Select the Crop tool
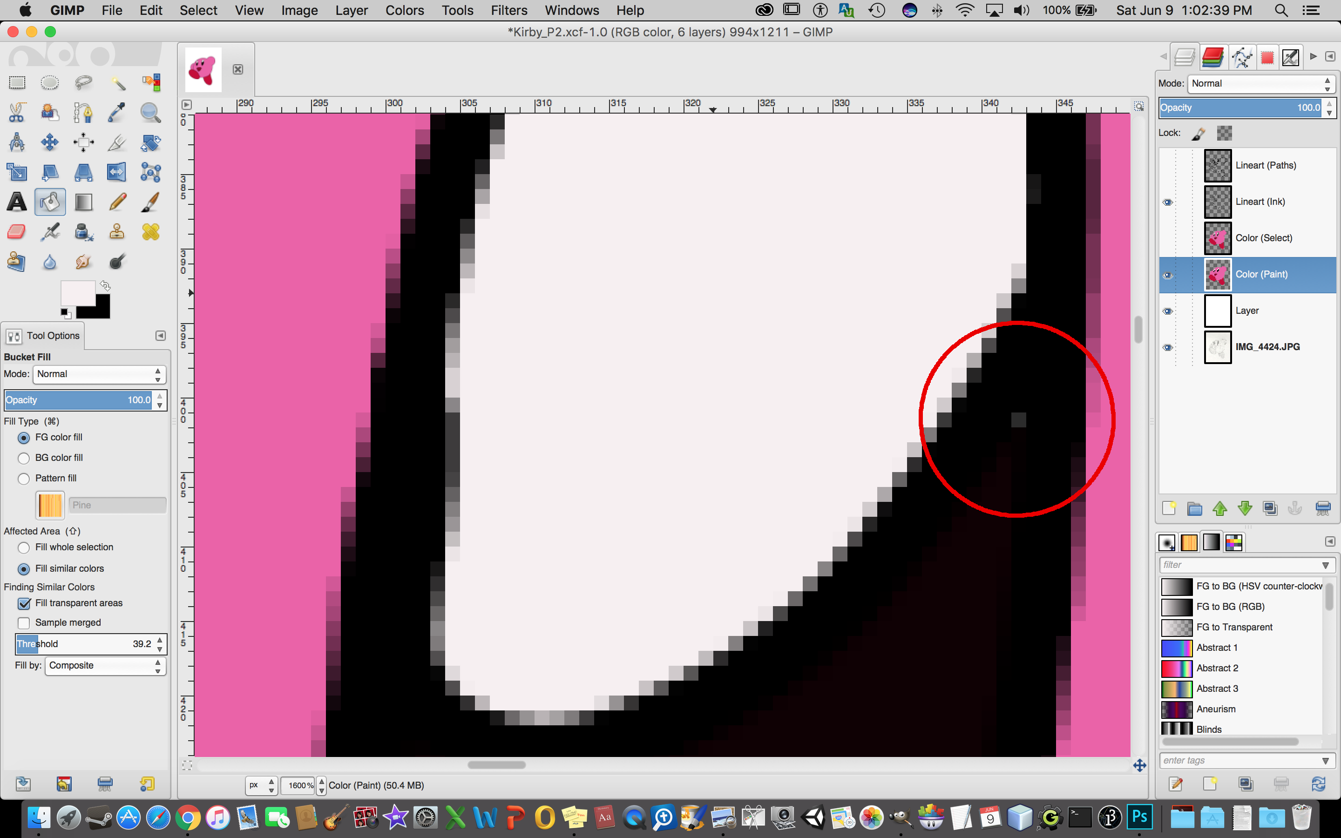 [117, 142]
